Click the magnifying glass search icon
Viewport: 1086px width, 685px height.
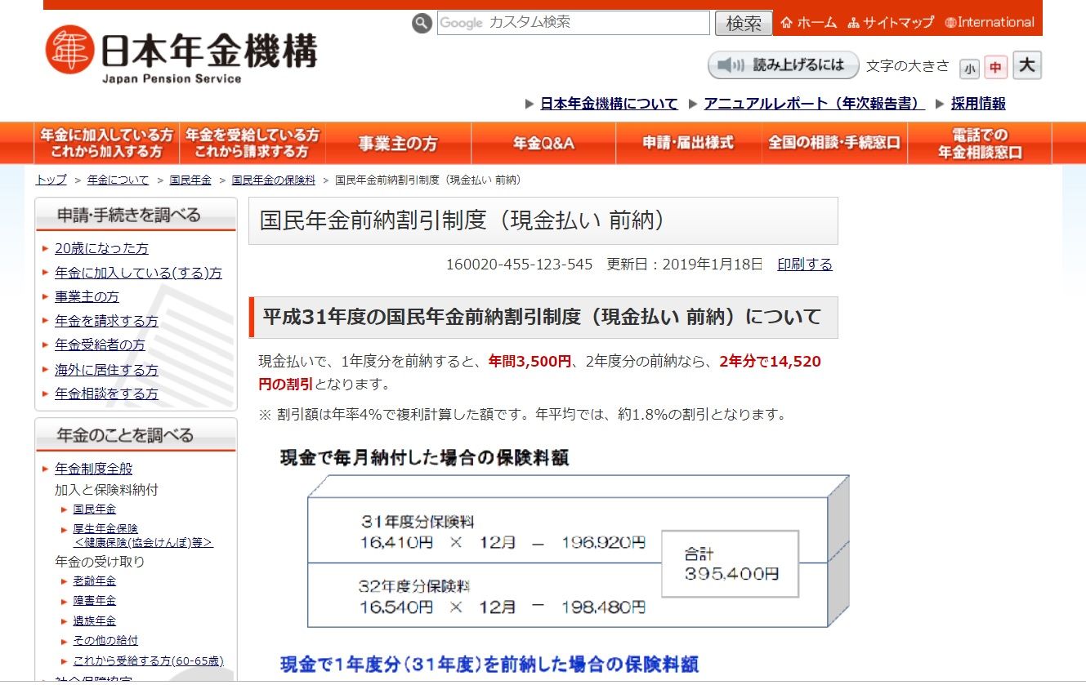pos(422,24)
